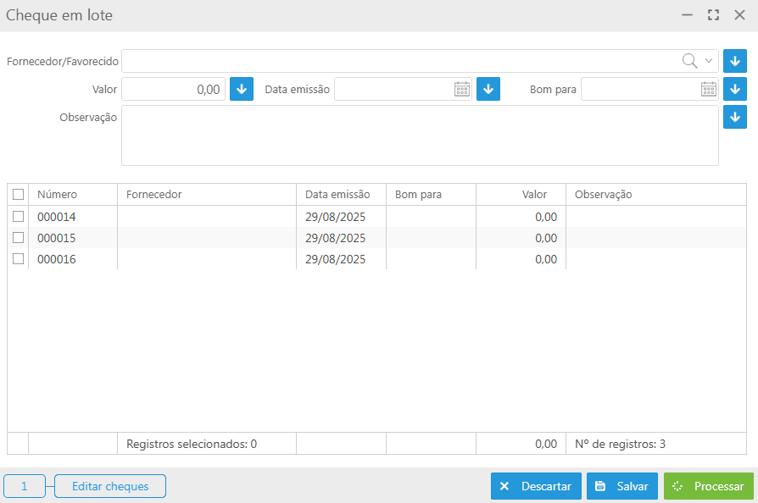
Task: Open the calendar picker for Bom para
Action: click(709, 89)
